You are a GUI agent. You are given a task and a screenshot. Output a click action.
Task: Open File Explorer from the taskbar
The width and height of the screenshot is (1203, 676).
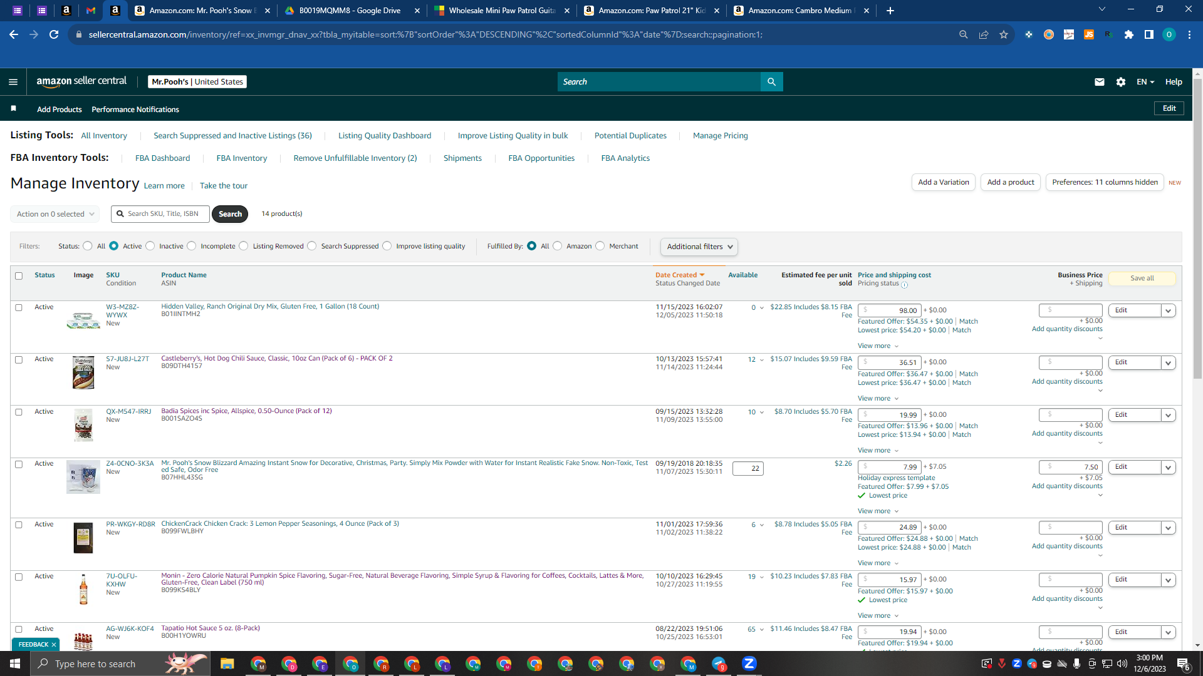pos(227,663)
